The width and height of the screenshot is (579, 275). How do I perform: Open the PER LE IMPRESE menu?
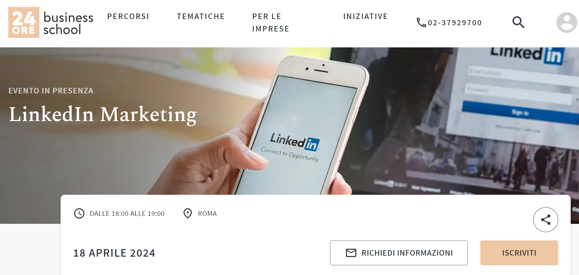[x=271, y=22]
